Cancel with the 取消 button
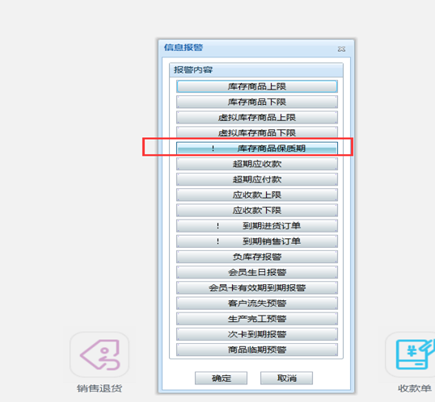Screen dimensions: 435x402 point(286,378)
